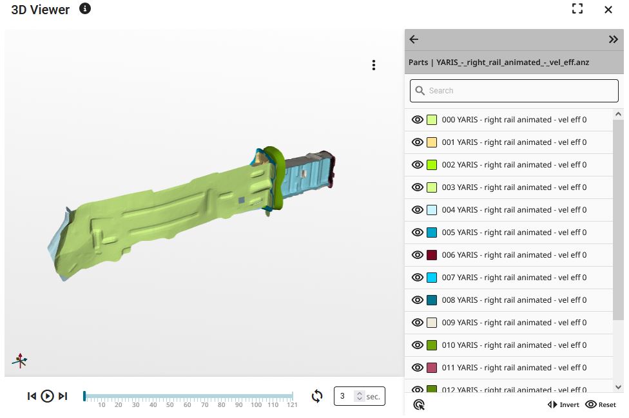Skip to the first animation frame
The height and width of the screenshot is (418, 629).
(x=32, y=396)
